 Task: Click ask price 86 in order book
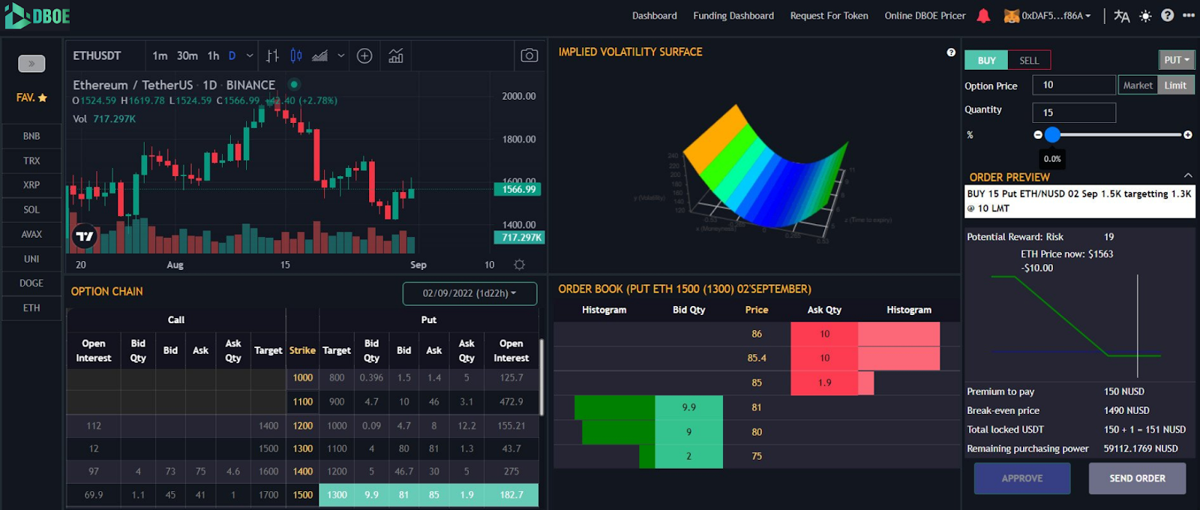[757, 334]
